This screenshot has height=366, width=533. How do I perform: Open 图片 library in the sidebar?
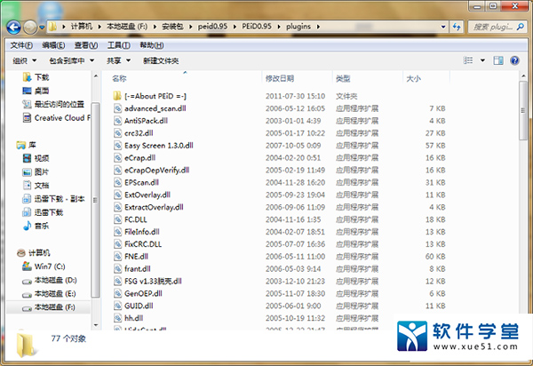(x=36, y=171)
